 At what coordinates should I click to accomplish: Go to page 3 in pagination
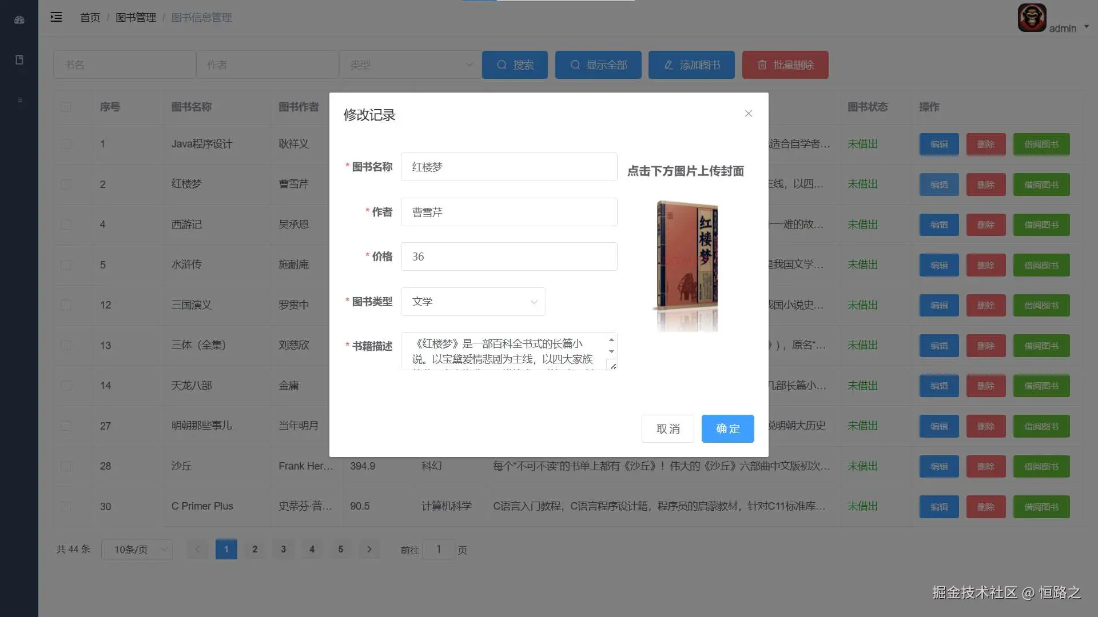pos(283,549)
